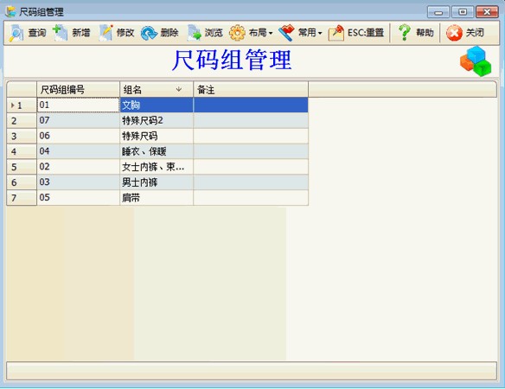
Task: Click the red 关闭 close icon
Action: point(454,33)
